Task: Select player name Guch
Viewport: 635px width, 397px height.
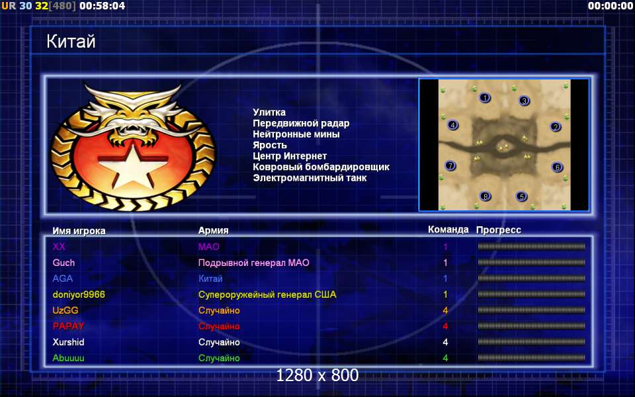Action: pos(63,263)
